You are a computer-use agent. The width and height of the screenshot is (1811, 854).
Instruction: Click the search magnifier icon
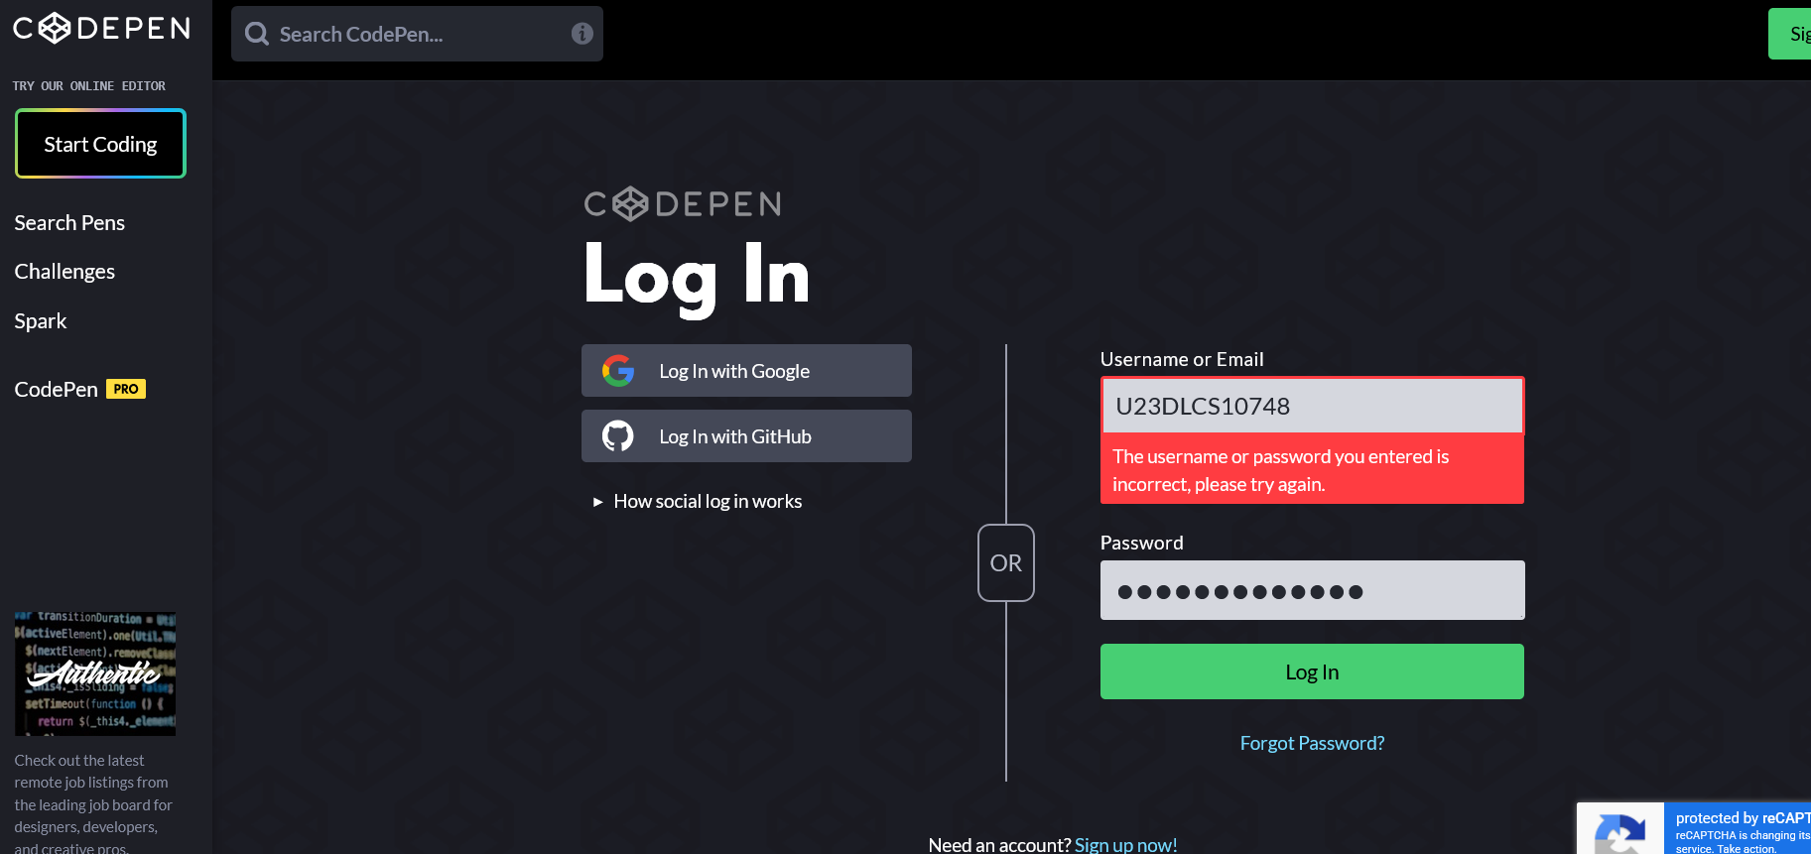coord(257,34)
